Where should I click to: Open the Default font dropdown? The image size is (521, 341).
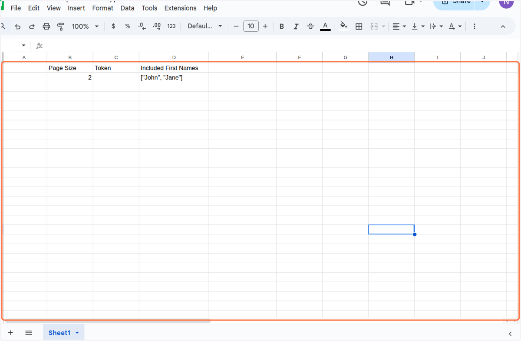[x=204, y=26]
